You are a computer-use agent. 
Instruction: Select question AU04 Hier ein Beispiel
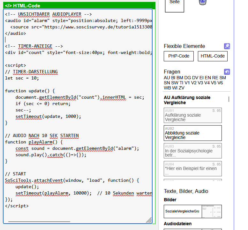point(192,169)
